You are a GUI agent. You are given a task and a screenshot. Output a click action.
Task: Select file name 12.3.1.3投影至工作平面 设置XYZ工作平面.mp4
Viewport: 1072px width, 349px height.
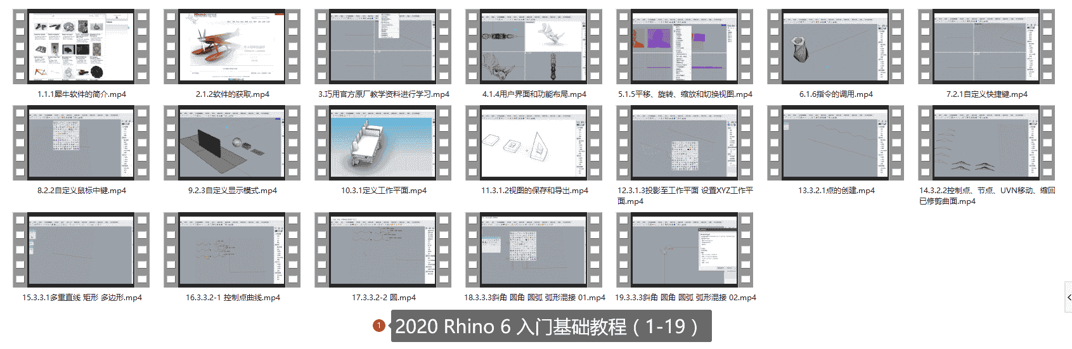pyautogui.click(x=685, y=196)
